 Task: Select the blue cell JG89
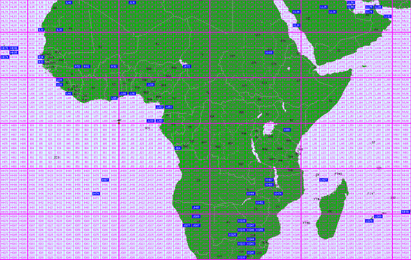point(196,216)
